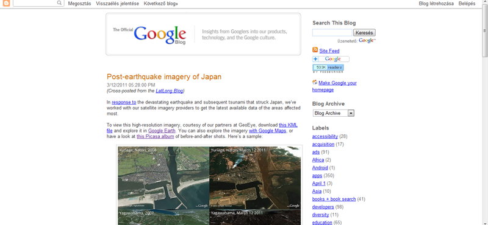Click the Add to Google plus button

click(331, 59)
